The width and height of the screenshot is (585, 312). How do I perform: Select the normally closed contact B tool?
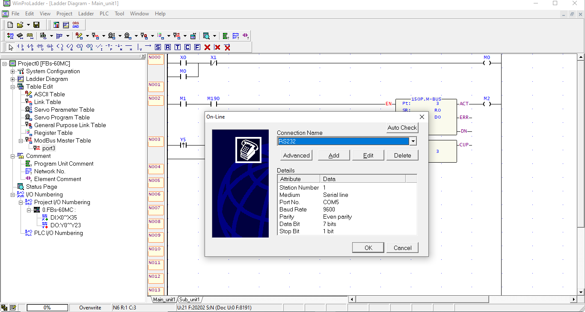(x=30, y=47)
